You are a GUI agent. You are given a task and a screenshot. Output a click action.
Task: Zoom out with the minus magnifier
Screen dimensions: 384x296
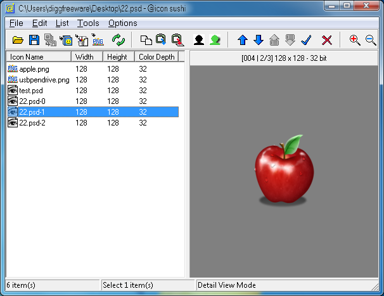coord(371,40)
